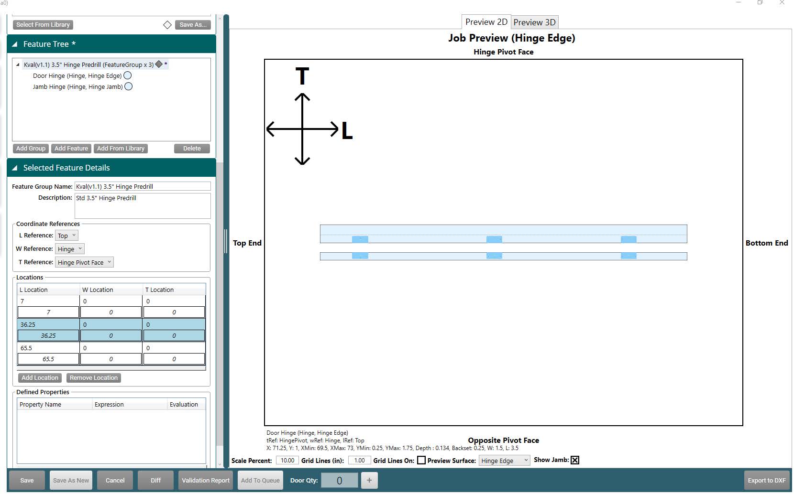Open the T Reference dropdown
794x494 pixels.
pos(84,262)
